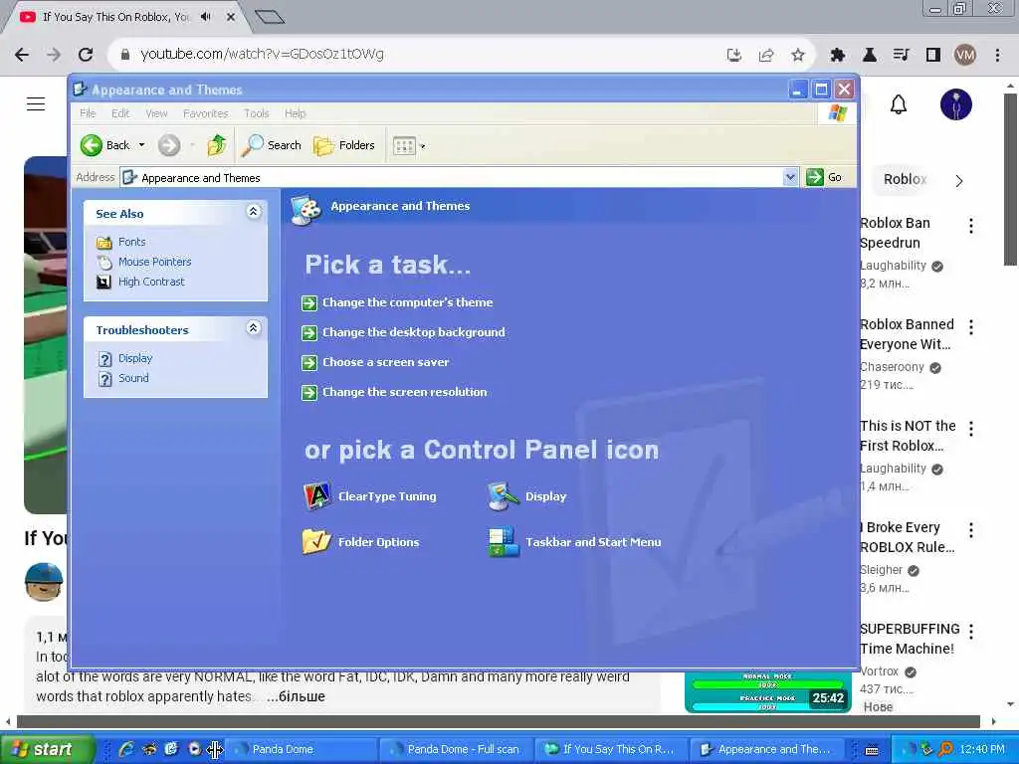
Task: Open the View menu
Action: [156, 113]
